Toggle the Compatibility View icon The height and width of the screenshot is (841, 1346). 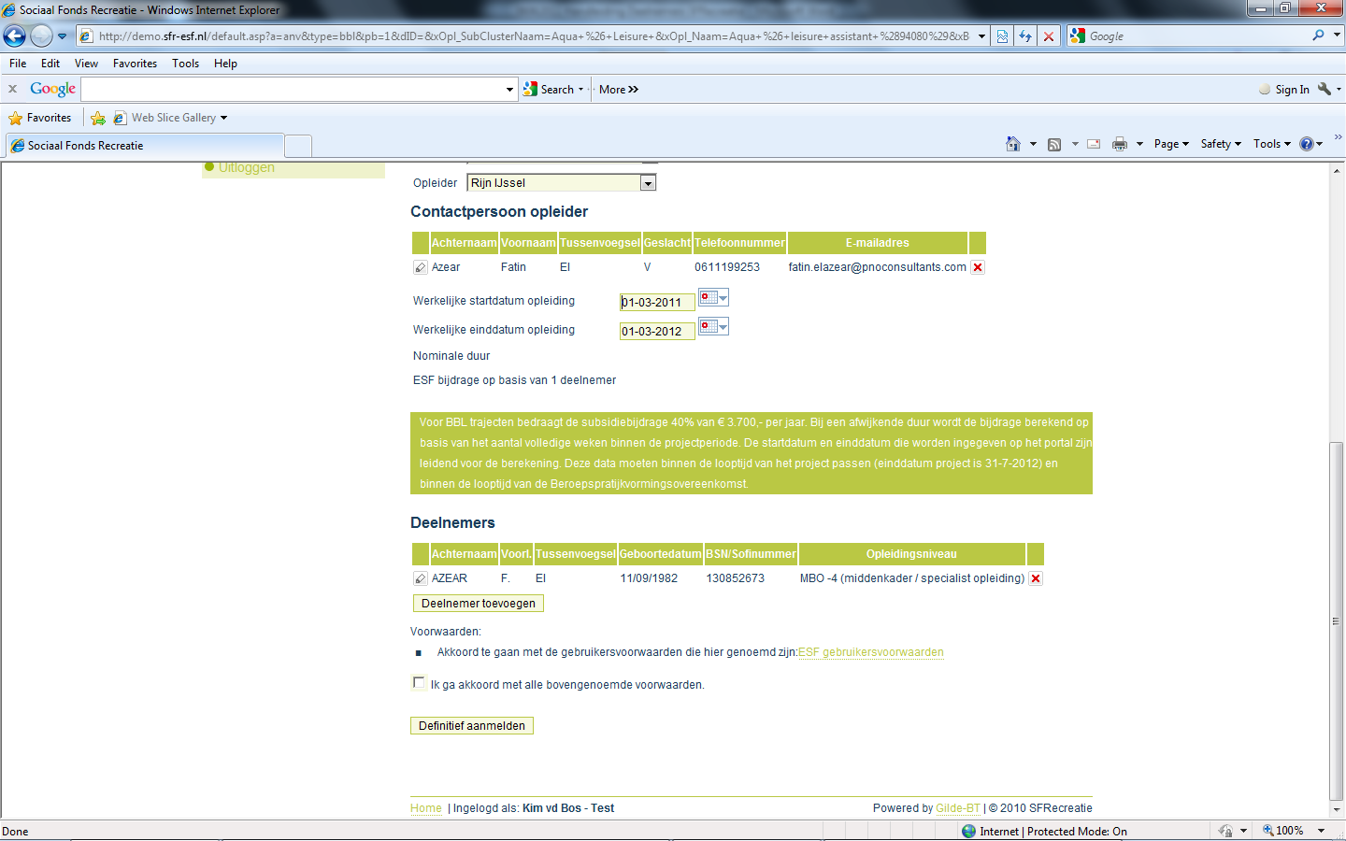[1002, 36]
